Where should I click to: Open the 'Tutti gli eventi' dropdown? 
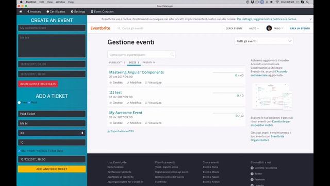coord(264,41)
